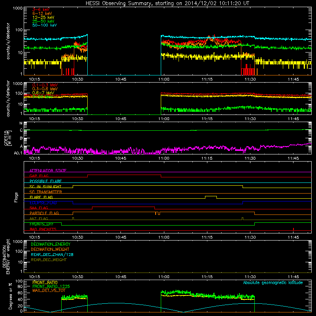Select the POSSIBLE_FLARE flag label

pyautogui.click(x=45, y=181)
